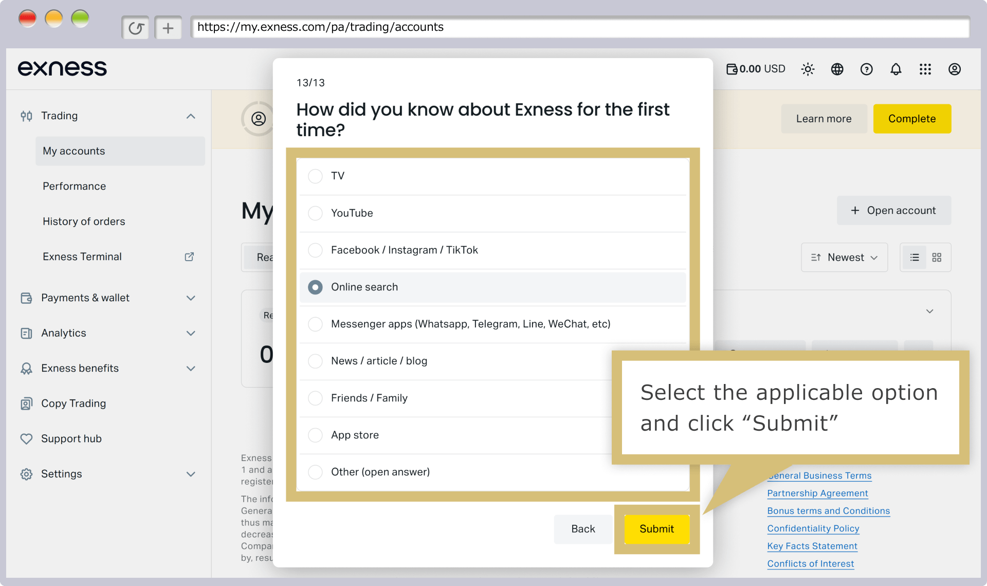The width and height of the screenshot is (987, 586).
Task: Submit the survey answer
Action: click(x=656, y=529)
